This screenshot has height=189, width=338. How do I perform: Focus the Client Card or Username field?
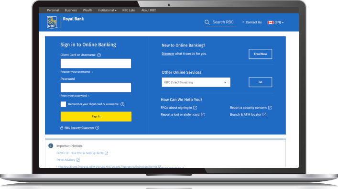click(96, 64)
